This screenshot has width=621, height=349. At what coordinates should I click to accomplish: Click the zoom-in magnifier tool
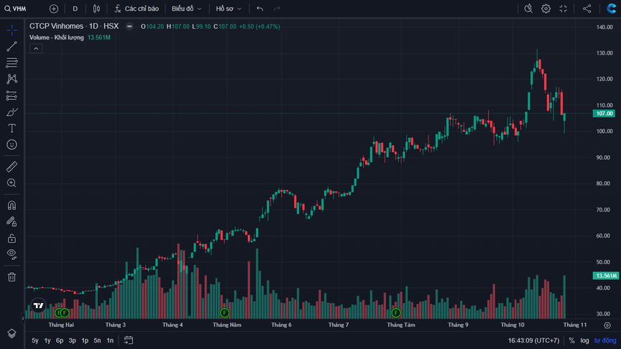[x=11, y=183]
